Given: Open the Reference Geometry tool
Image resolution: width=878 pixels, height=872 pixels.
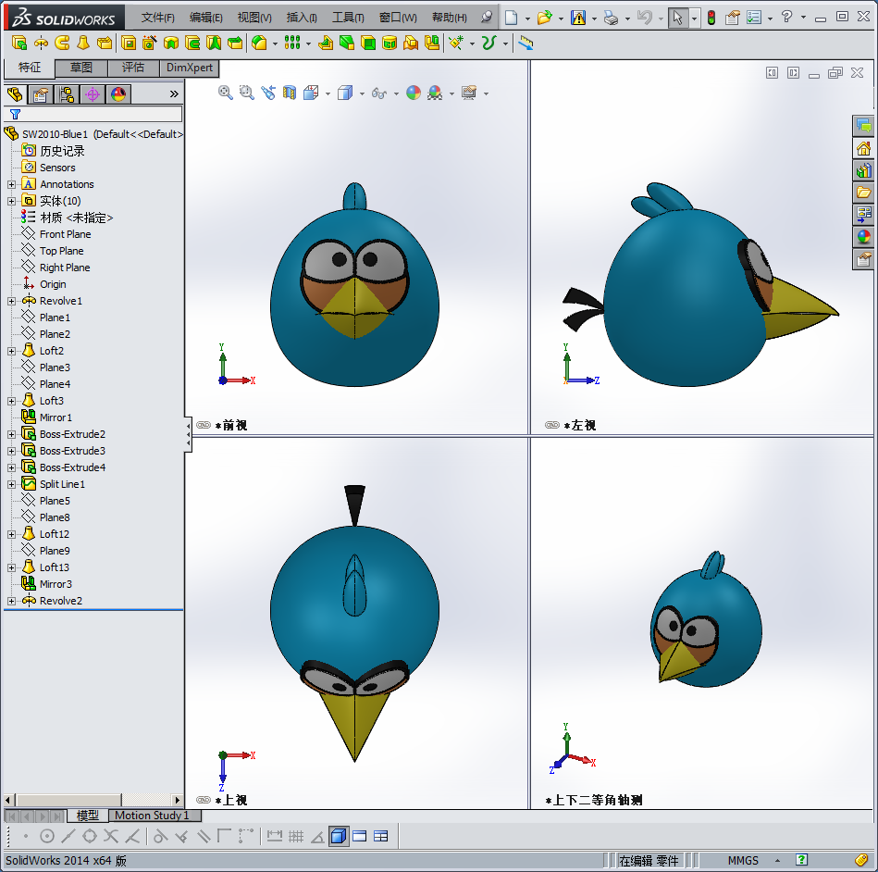Looking at the screenshot, I should (x=457, y=43).
